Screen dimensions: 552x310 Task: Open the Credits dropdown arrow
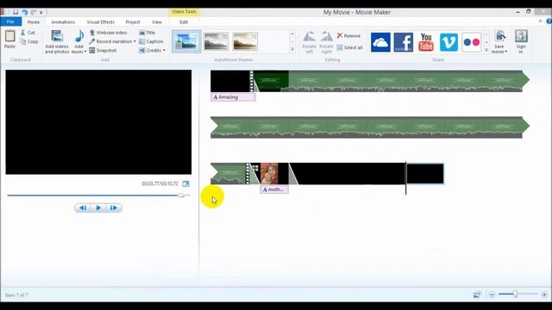pyautogui.click(x=164, y=51)
